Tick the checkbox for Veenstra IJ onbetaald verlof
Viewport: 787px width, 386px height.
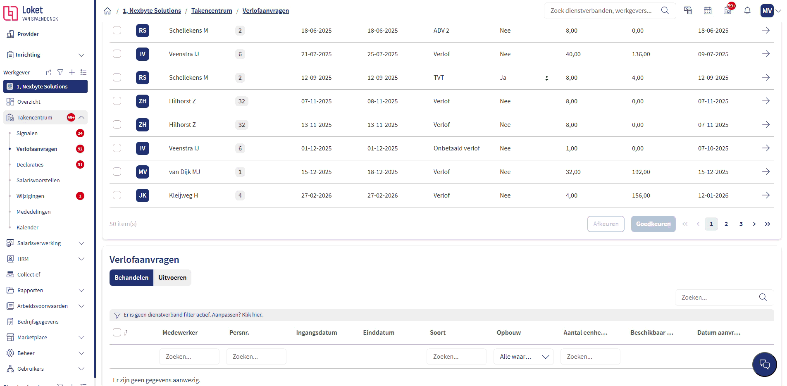coord(117,148)
